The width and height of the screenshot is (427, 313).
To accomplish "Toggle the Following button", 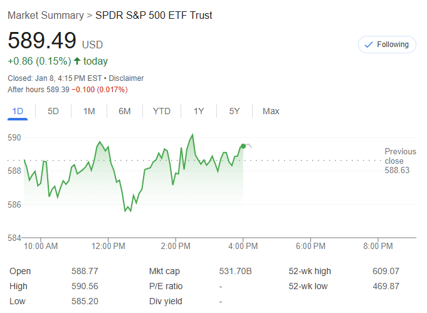I will 386,45.
